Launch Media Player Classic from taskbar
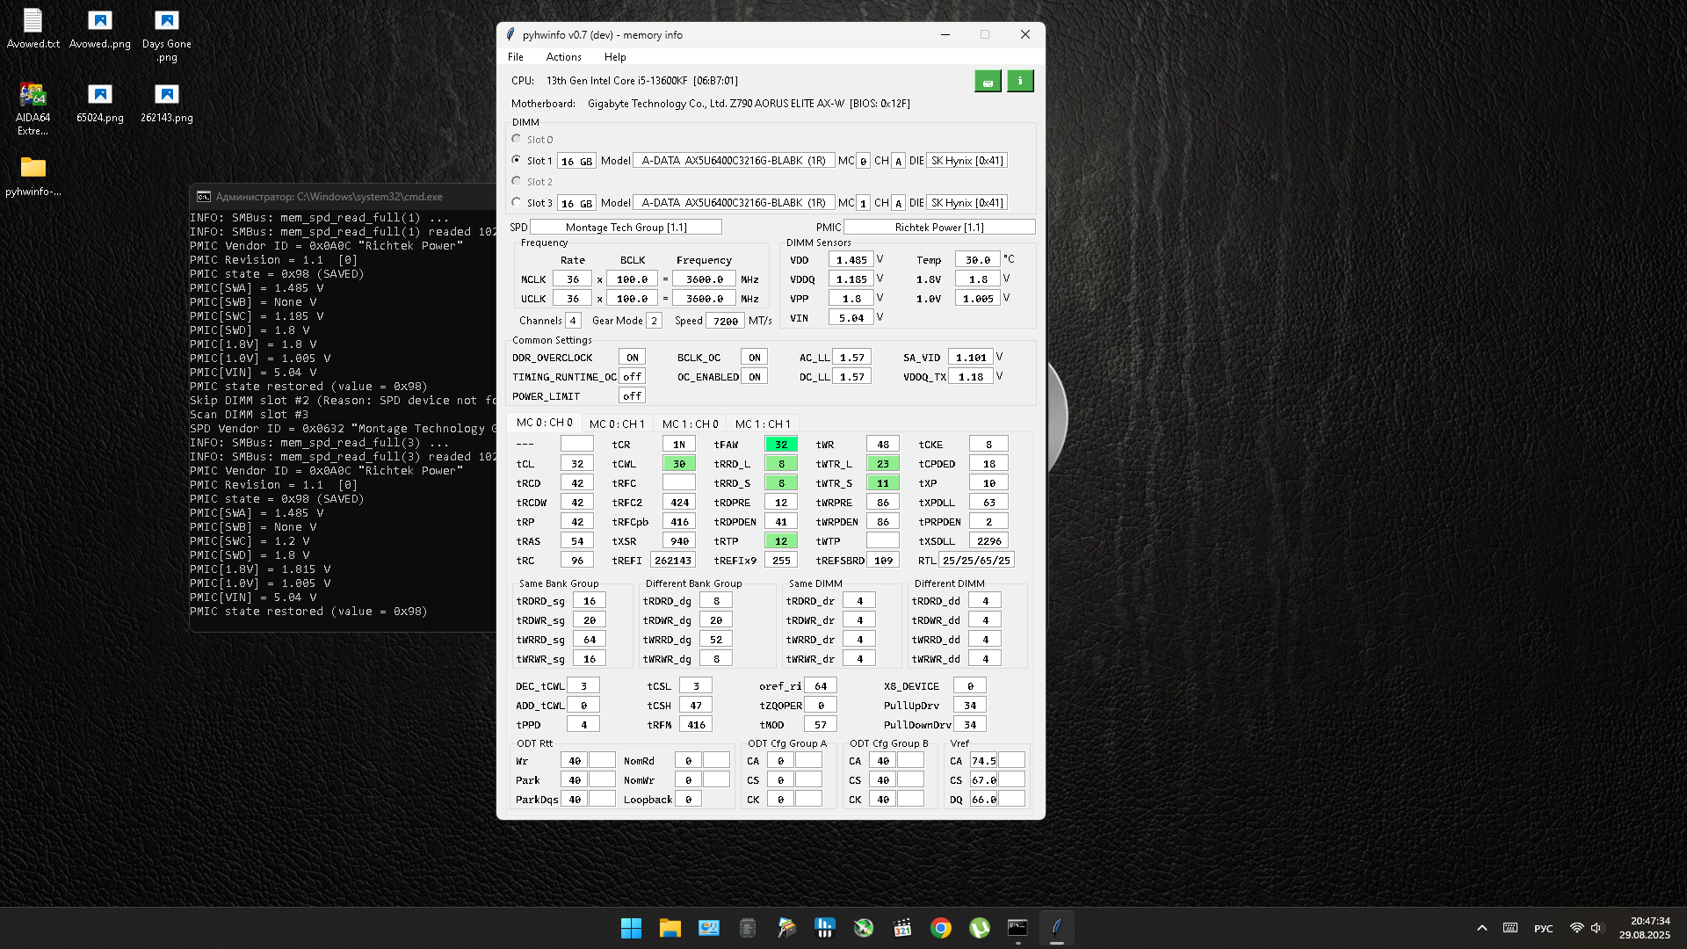 click(x=902, y=928)
